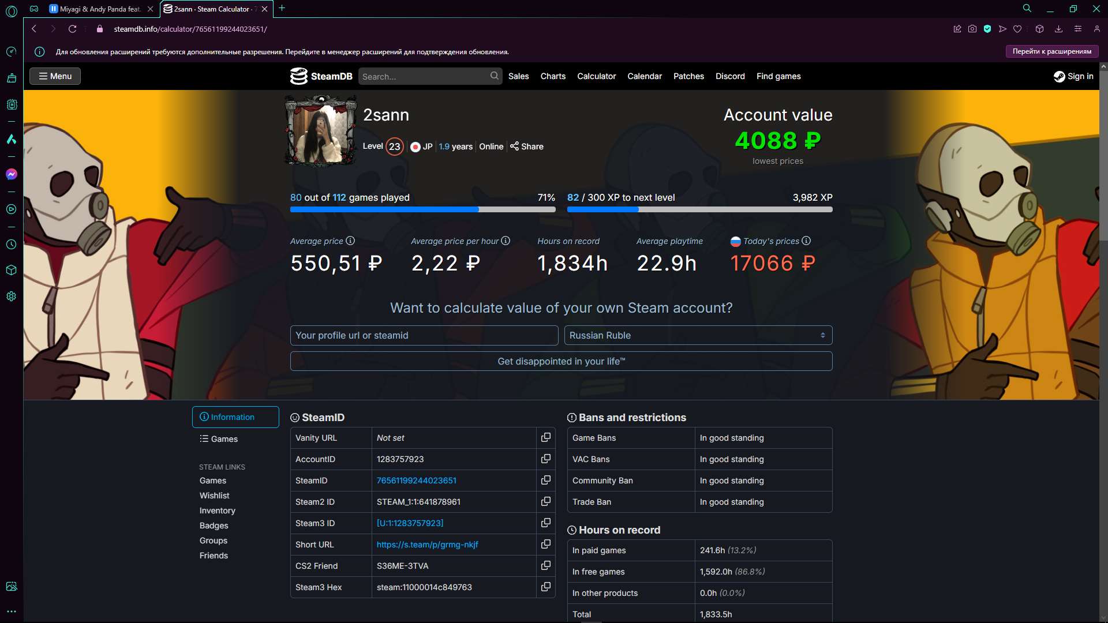Click the 2sann profile avatar
The width and height of the screenshot is (1108, 623).
(321, 131)
